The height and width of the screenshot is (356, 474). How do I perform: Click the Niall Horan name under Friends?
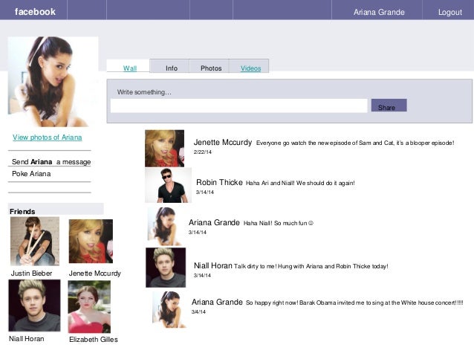[x=27, y=339]
